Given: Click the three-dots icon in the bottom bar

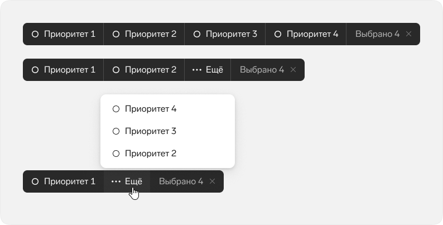Looking at the screenshot, I should 116,181.
